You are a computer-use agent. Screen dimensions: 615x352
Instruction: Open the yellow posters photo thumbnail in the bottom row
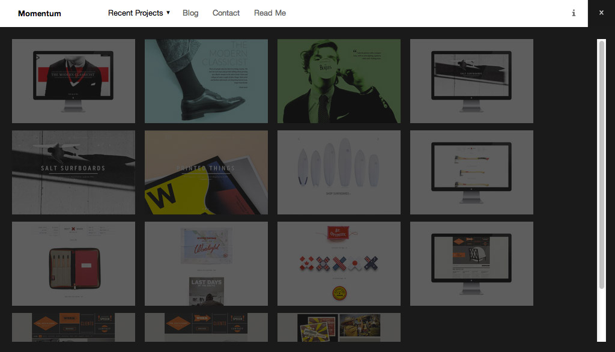(339, 327)
